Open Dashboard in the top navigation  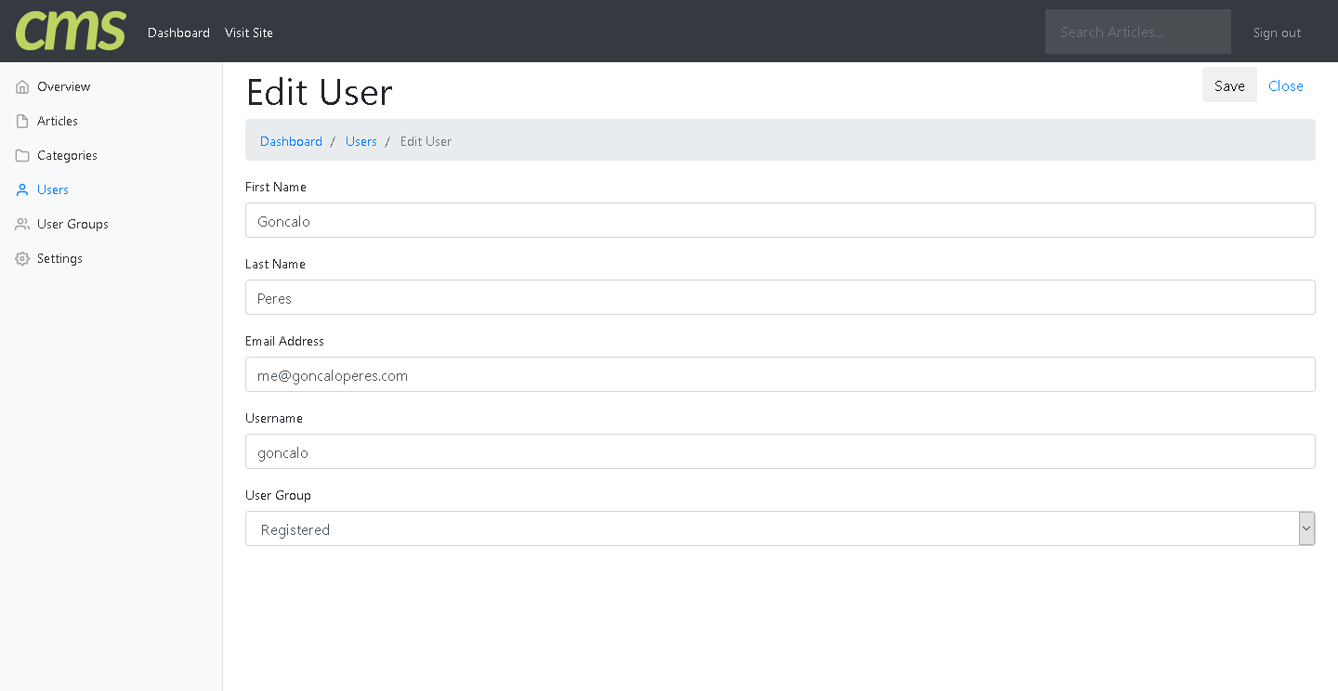pos(178,33)
